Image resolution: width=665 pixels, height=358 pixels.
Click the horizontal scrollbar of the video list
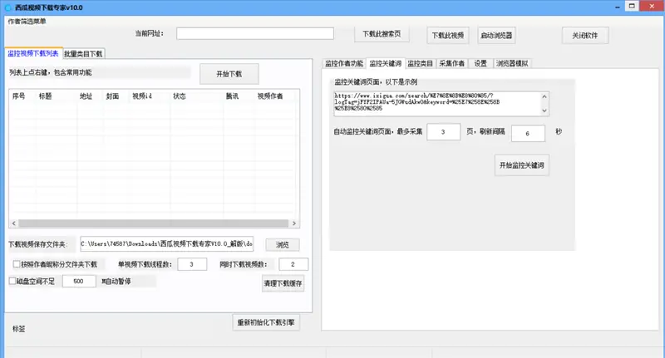[154, 223]
